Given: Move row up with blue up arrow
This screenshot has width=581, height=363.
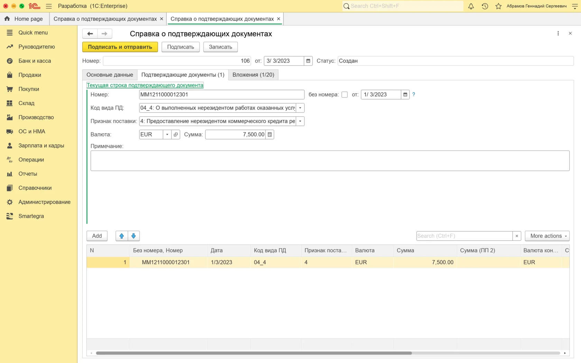Looking at the screenshot, I should [122, 236].
